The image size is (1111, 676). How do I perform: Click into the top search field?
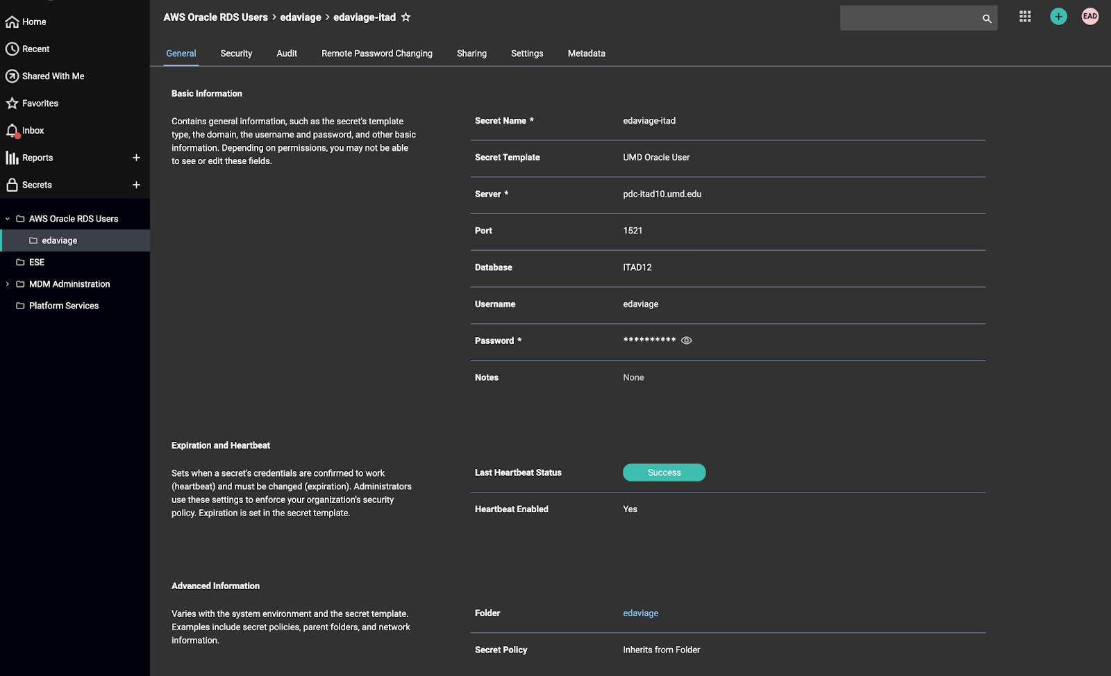[910, 18]
